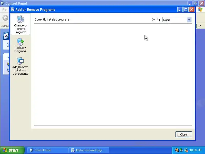Restore down the Control Panel window

(x=196, y=3)
